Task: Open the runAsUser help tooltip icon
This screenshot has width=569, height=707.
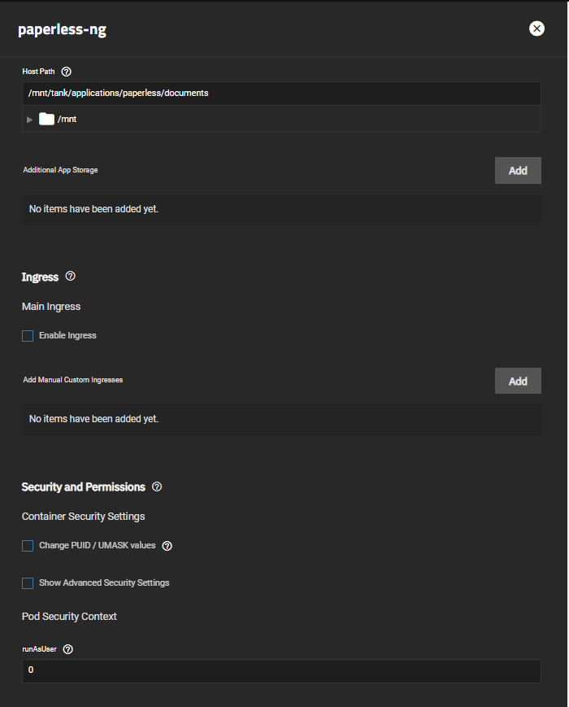Action: (68, 649)
